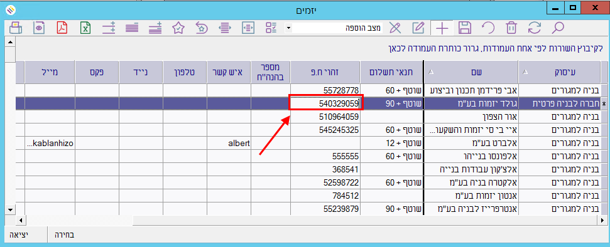Select the אלפונסו בנייהו name cell
Image resolution: width=610 pixels, height=247 pixels.
point(471,156)
